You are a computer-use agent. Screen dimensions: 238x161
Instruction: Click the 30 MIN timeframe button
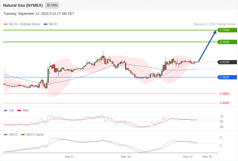tap(52, 5)
